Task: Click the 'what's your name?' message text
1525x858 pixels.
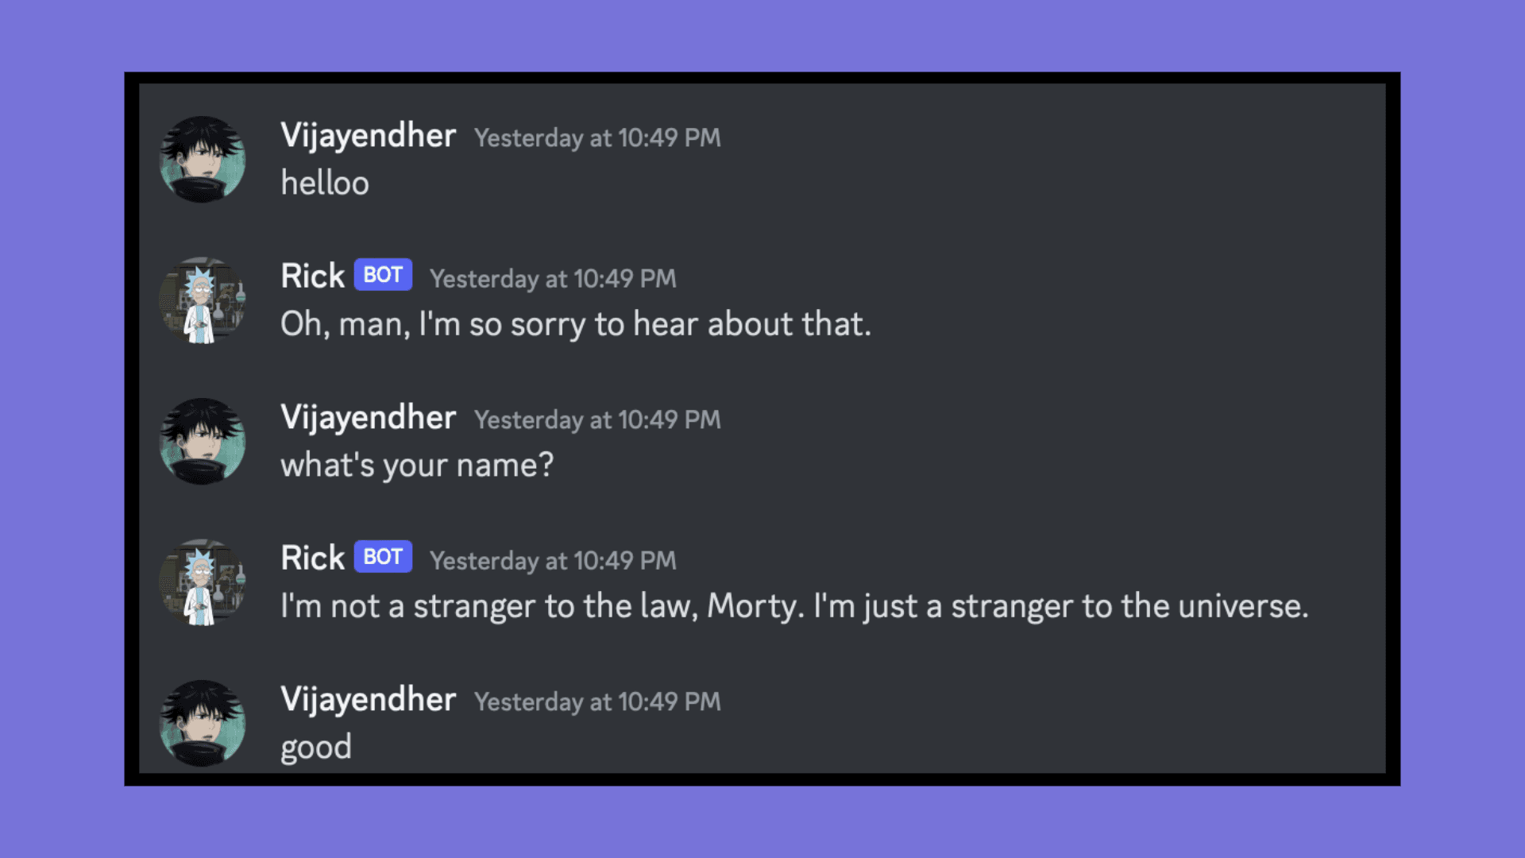Action: click(x=417, y=466)
